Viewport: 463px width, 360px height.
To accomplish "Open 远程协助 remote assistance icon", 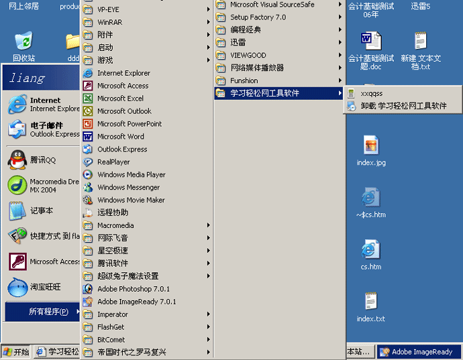I will click(x=88, y=213).
